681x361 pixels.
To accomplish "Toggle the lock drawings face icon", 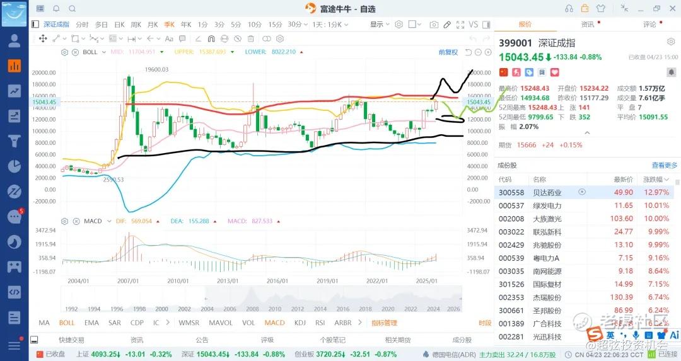I will pos(224,38).
